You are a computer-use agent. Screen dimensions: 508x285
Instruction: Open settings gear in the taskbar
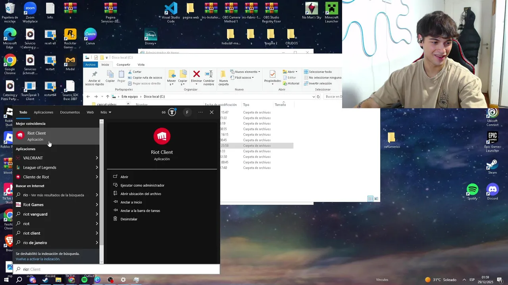123,280
